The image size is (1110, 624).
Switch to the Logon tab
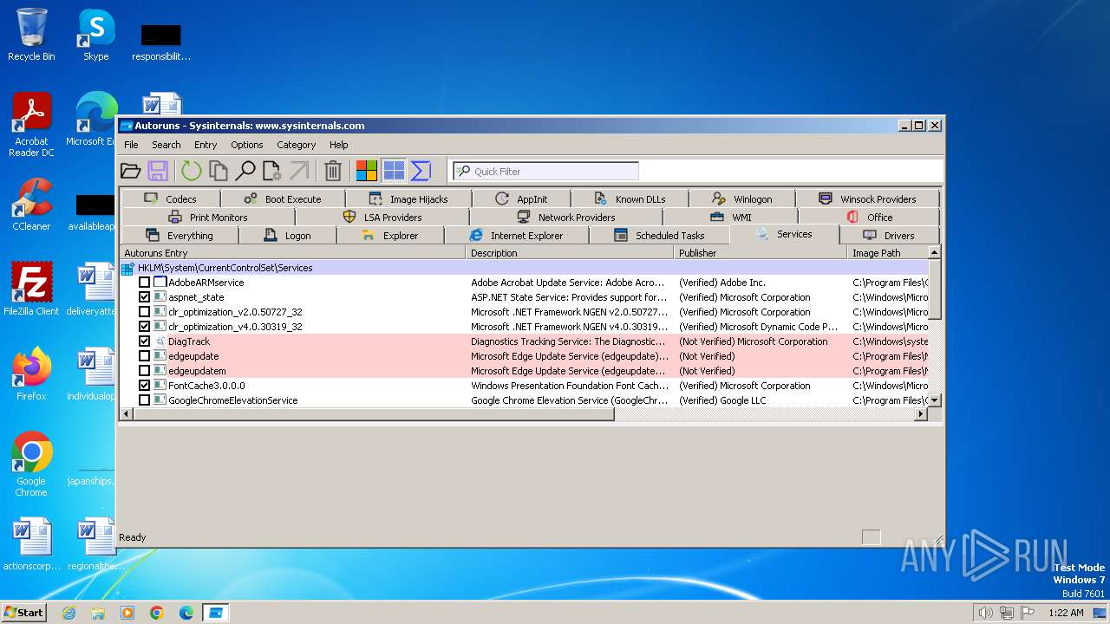(288, 235)
